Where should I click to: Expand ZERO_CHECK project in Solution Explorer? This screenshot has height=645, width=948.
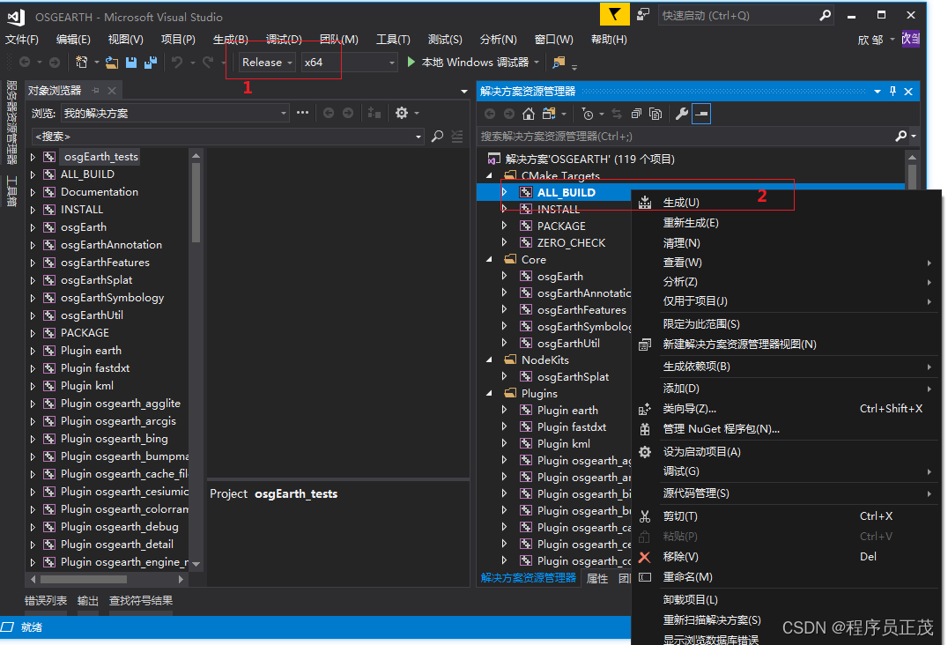[x=504, y=242]
